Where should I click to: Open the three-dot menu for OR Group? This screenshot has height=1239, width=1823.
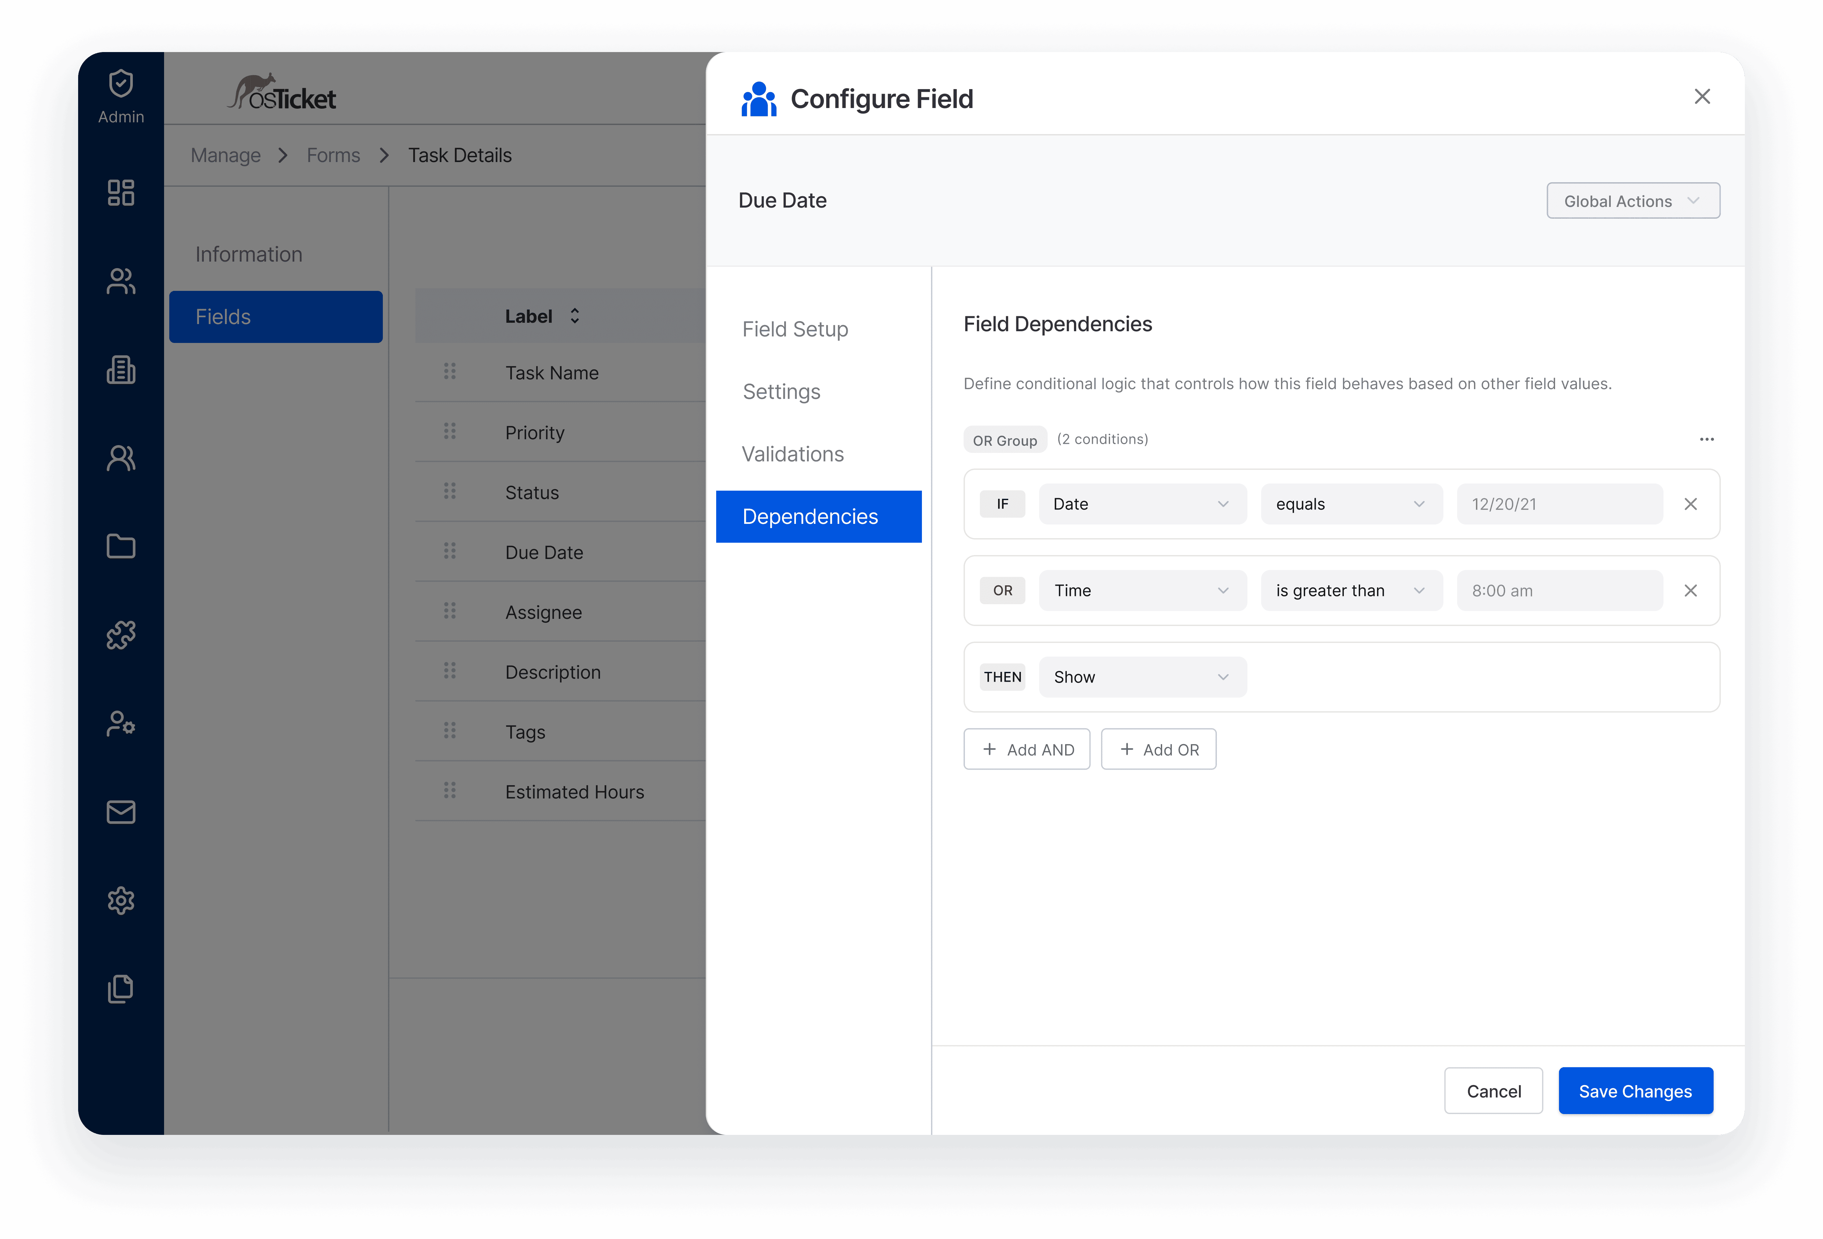click(x=1706, y=439)
